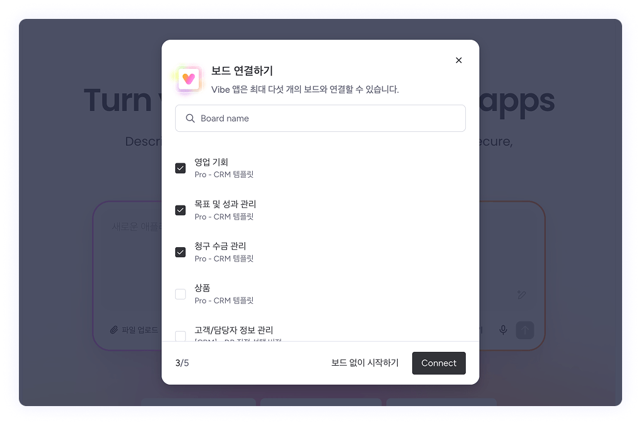Click the magic pen enhance prompt icon

pyautogui.click(x=521, y=294)
